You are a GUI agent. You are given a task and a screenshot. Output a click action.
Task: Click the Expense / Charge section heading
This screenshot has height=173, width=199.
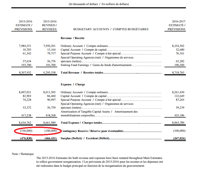point(73,84)
